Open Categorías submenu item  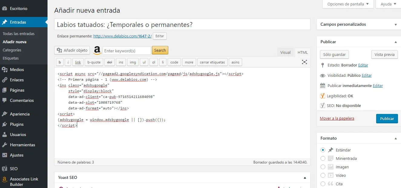pos(12,50)
